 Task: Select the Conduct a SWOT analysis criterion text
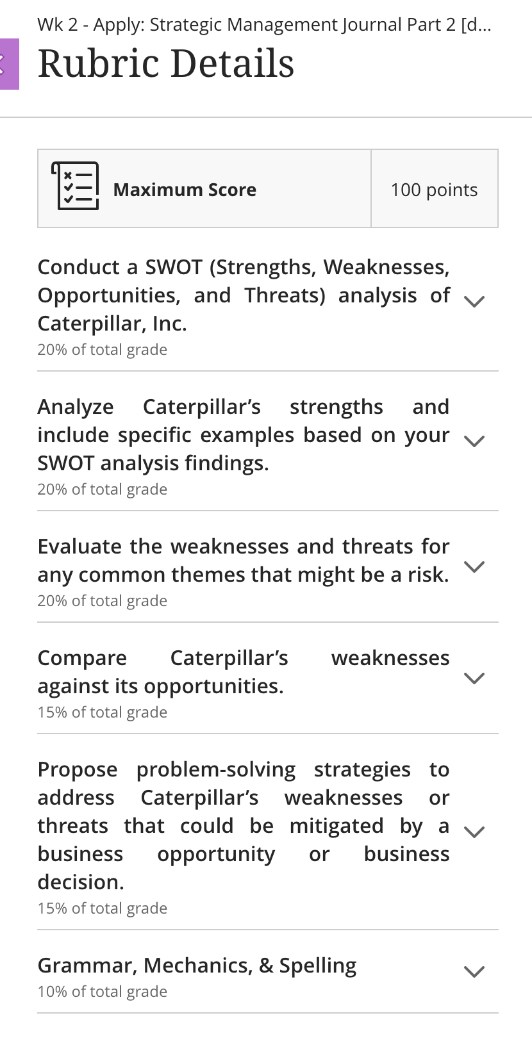point(244,295)
